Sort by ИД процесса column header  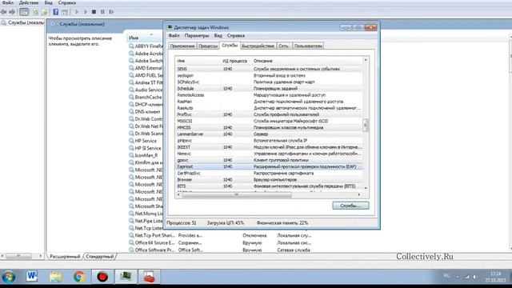pyautogui.click(x=234, y=61)
